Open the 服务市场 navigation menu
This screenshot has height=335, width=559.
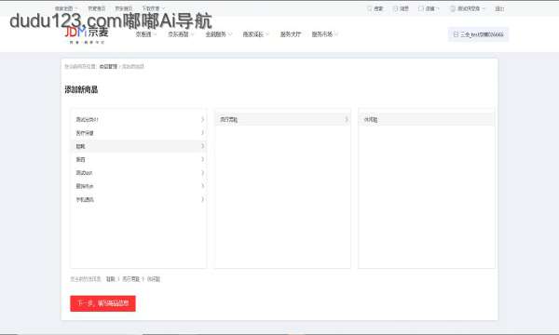point(325,34)
